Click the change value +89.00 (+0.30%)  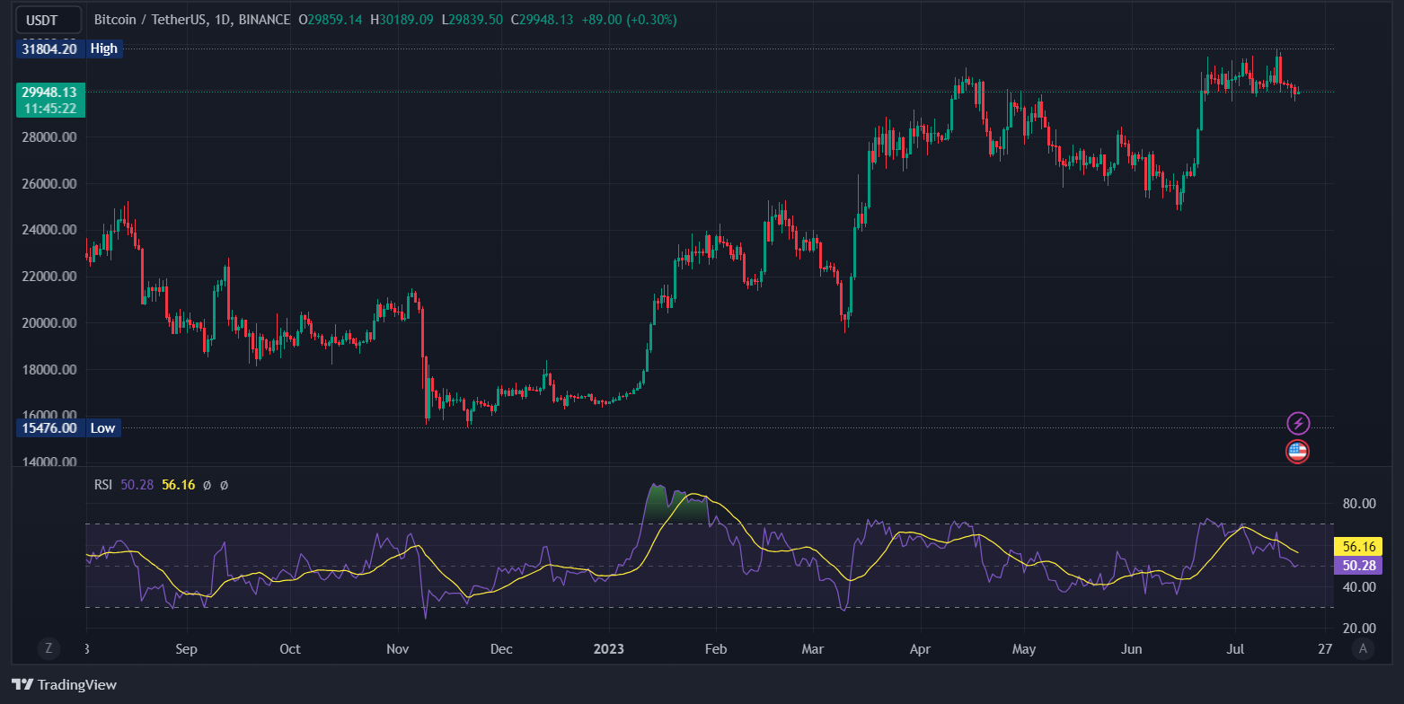pyautogui.click(x=630, y=20)
